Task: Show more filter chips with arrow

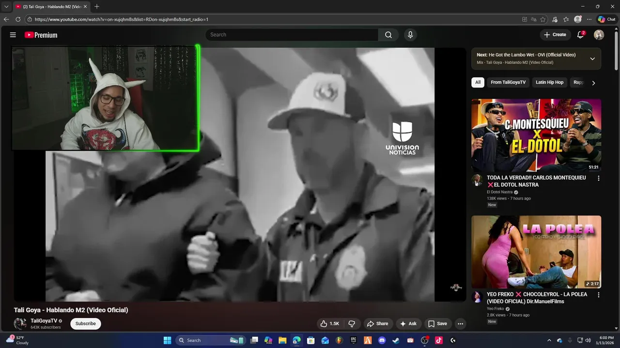Action: click(x=593, y=83)
